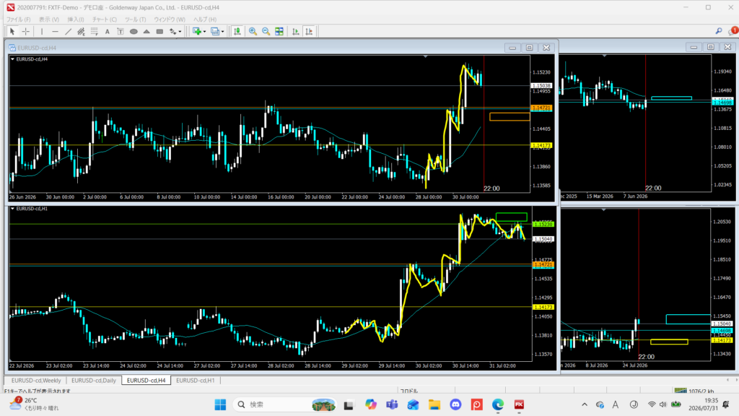The image size is (739, 416).
Task: Pick the Fibonacci retracement tool
Action: [x=95, y=32]
